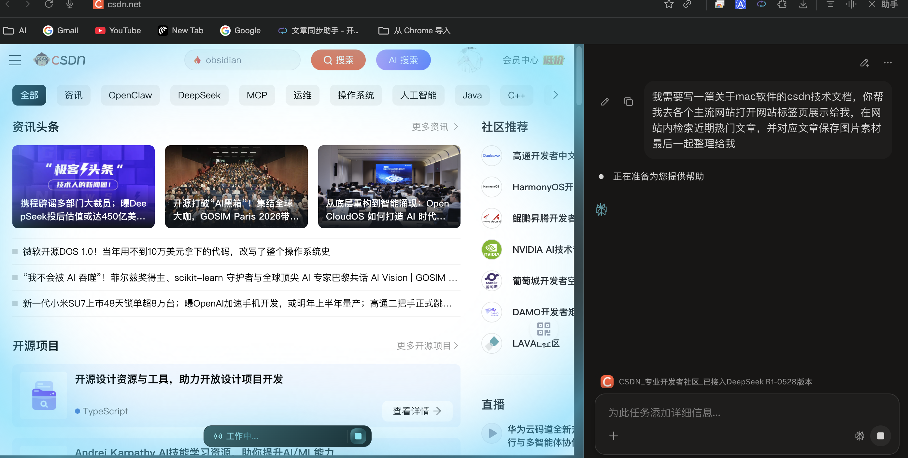Open the user avatar profile

coord(470,60)
